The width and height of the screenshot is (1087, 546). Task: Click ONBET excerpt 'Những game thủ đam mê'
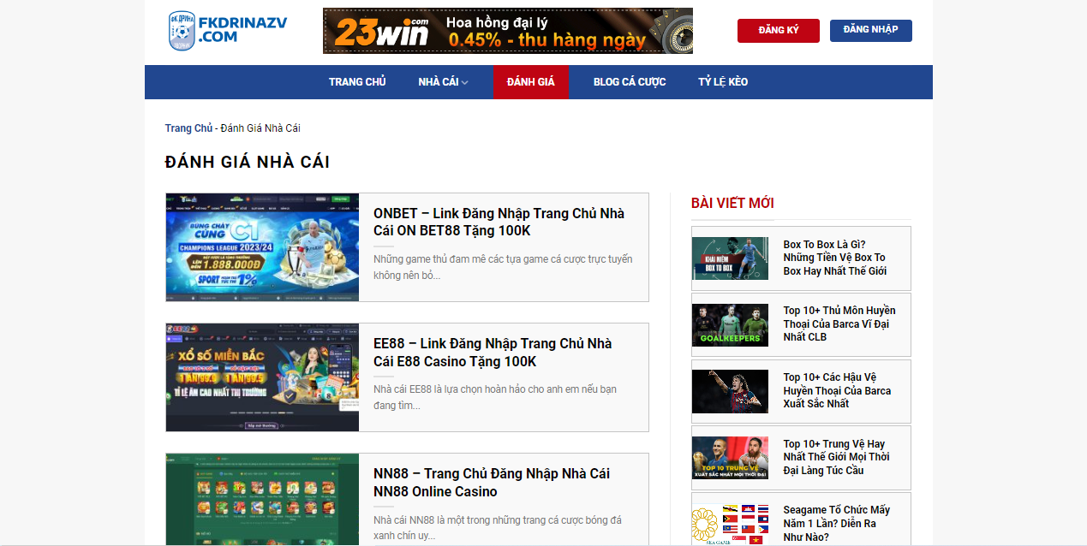503,267
